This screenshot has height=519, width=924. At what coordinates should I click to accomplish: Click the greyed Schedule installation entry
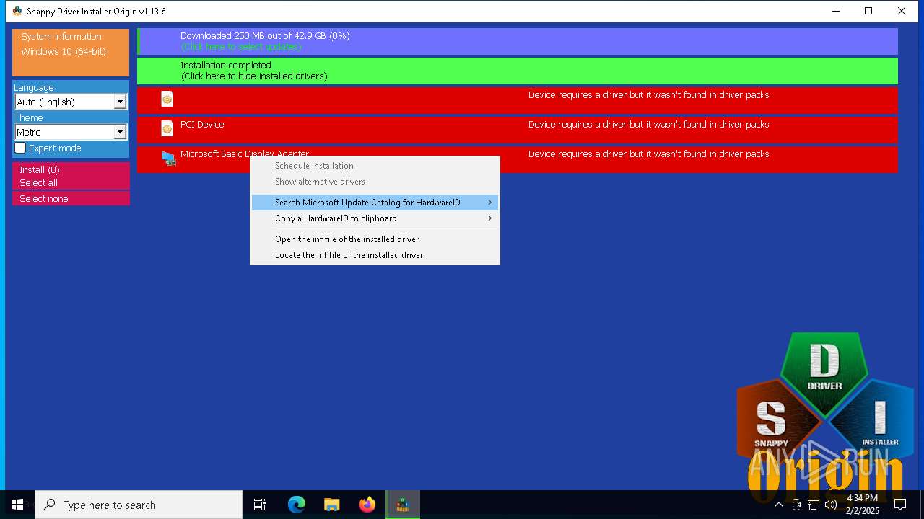click(375, 166)
